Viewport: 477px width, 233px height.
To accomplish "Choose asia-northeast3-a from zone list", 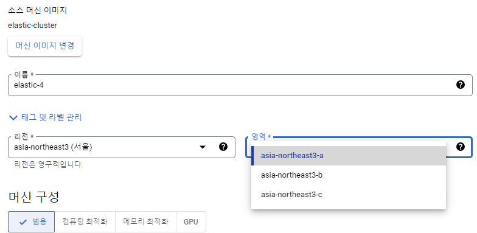I will pyautogui.click(x=349, y=156).
